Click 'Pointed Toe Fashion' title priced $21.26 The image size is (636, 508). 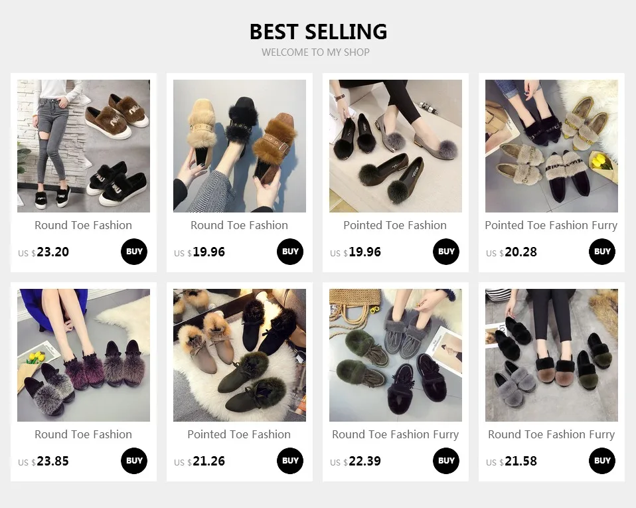[x=239, y=434]
